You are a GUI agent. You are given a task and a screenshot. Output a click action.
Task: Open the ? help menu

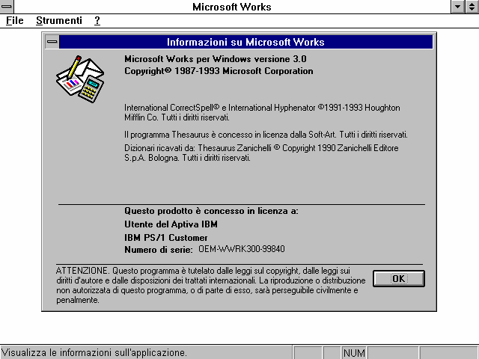click(x=97, y=20)
